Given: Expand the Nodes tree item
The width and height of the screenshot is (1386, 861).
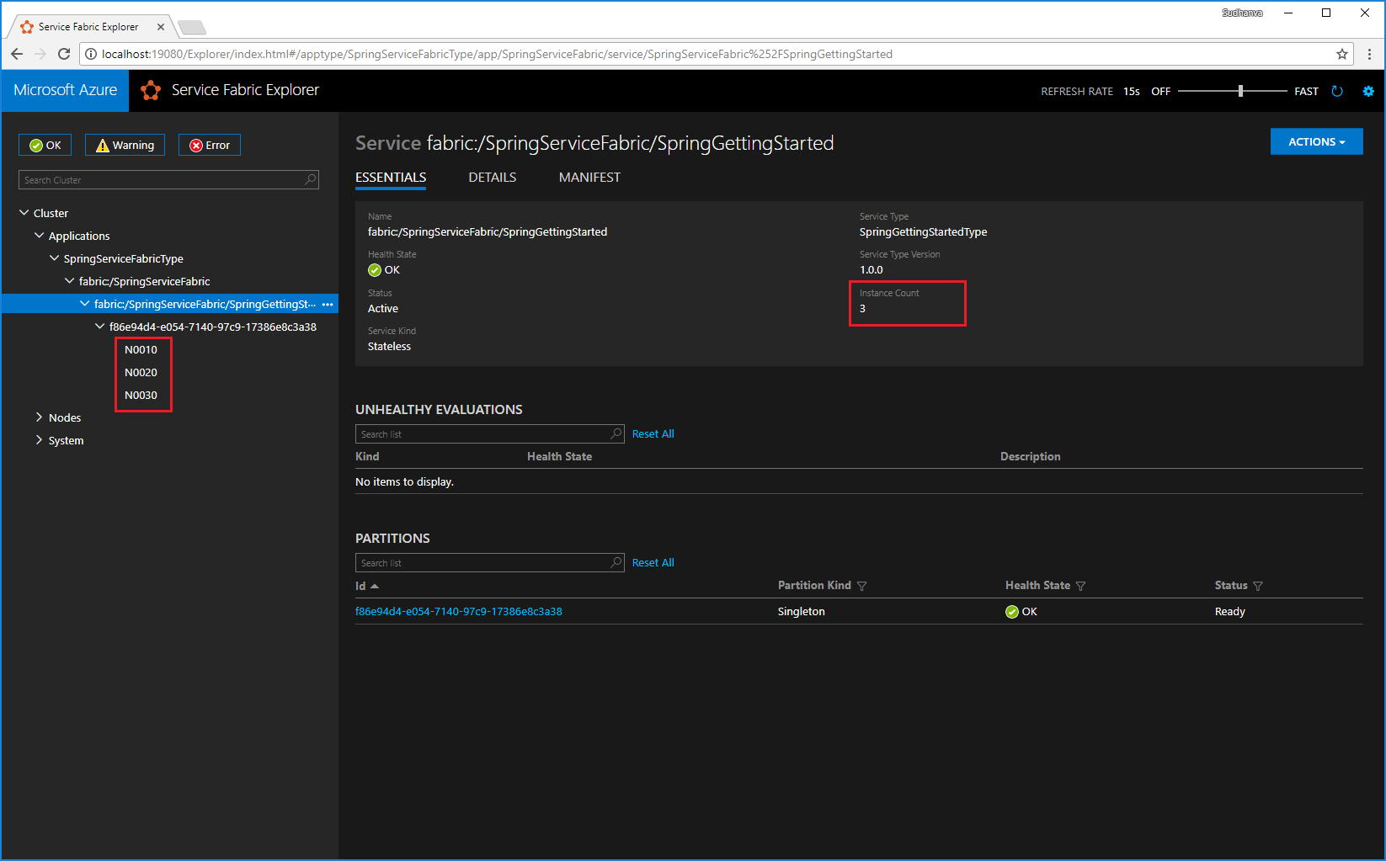Looking at the screenshot, I should pyautogui.click(x=38, y=417).
